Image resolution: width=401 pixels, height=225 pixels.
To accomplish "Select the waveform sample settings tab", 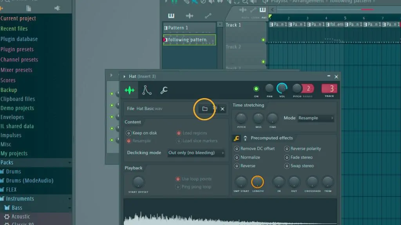I will 130,90.
